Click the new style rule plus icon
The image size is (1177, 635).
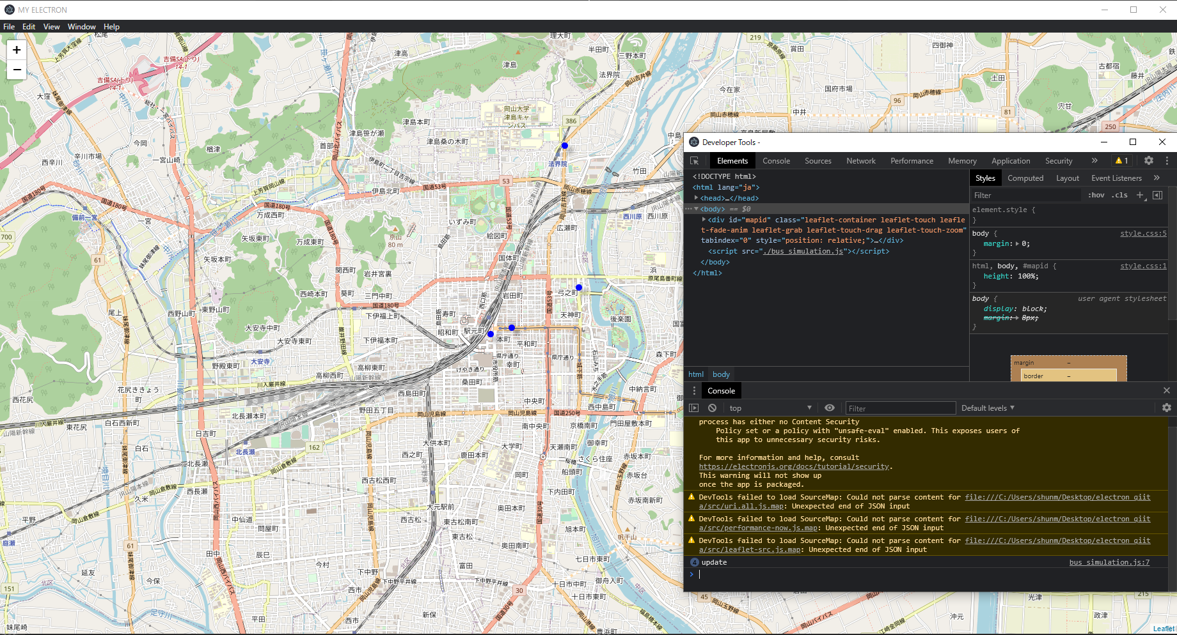point(1140,195)
